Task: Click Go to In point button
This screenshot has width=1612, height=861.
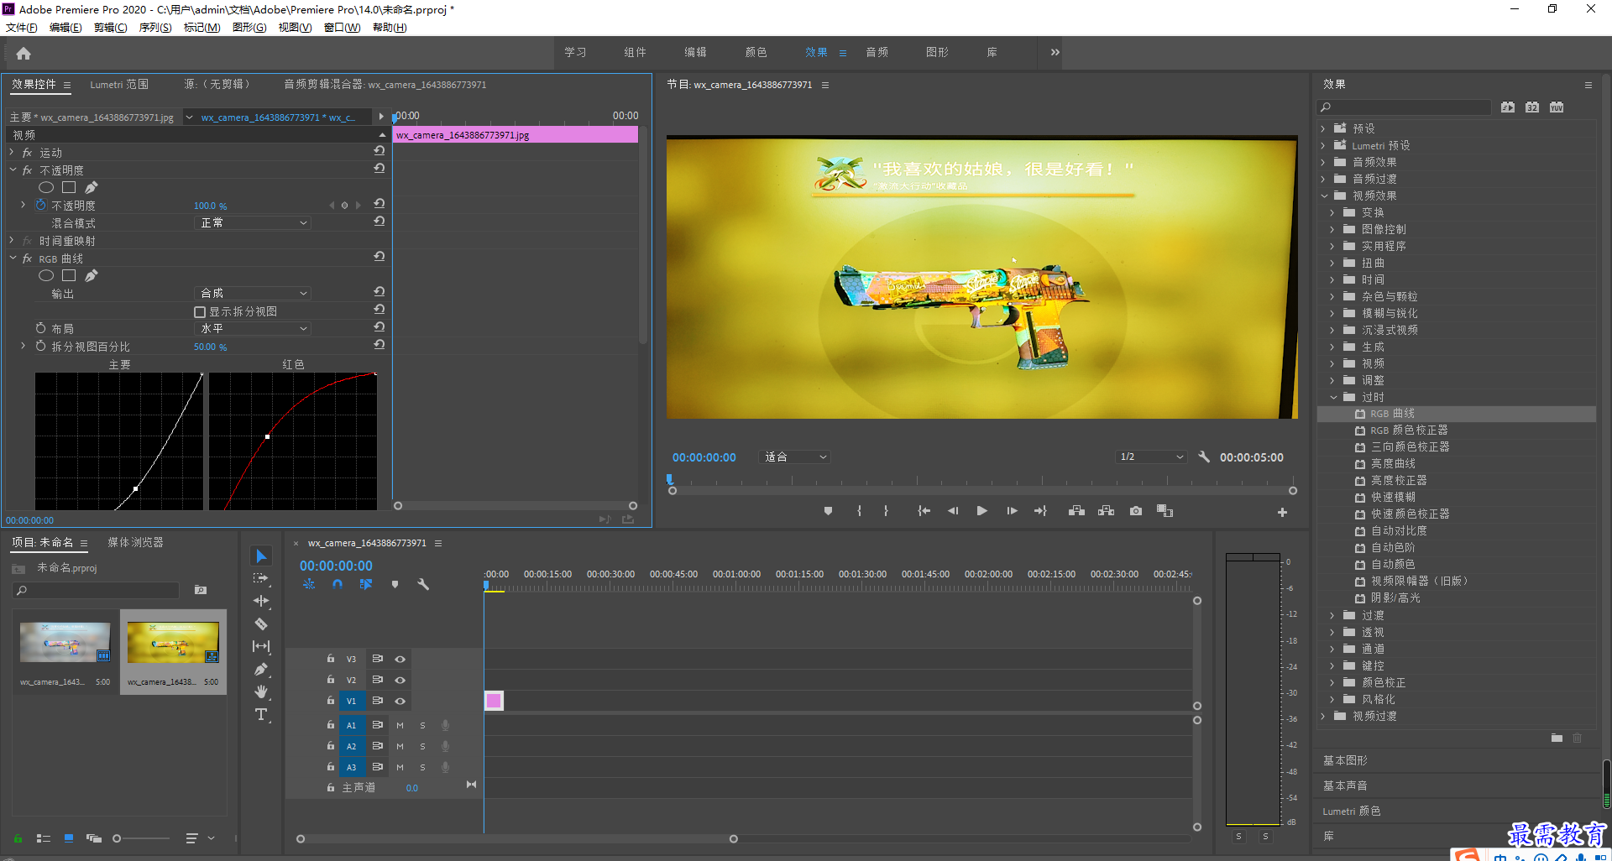Action: click(x=924, y=511)
